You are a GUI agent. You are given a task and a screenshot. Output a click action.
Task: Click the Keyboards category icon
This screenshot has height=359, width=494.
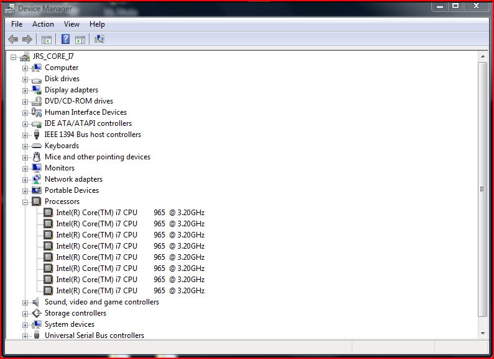click(x=37, y=146)
